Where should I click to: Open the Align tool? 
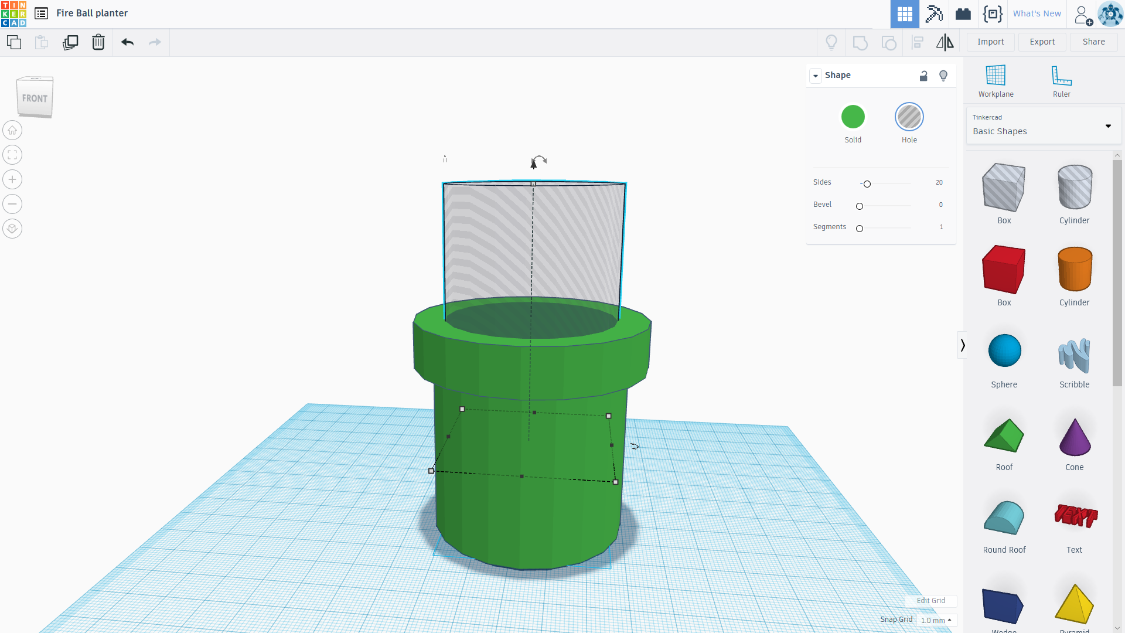(918, 42)
